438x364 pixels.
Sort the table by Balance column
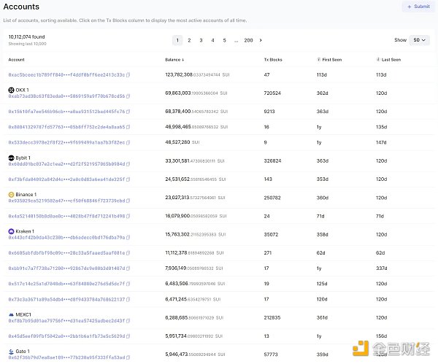174,59
